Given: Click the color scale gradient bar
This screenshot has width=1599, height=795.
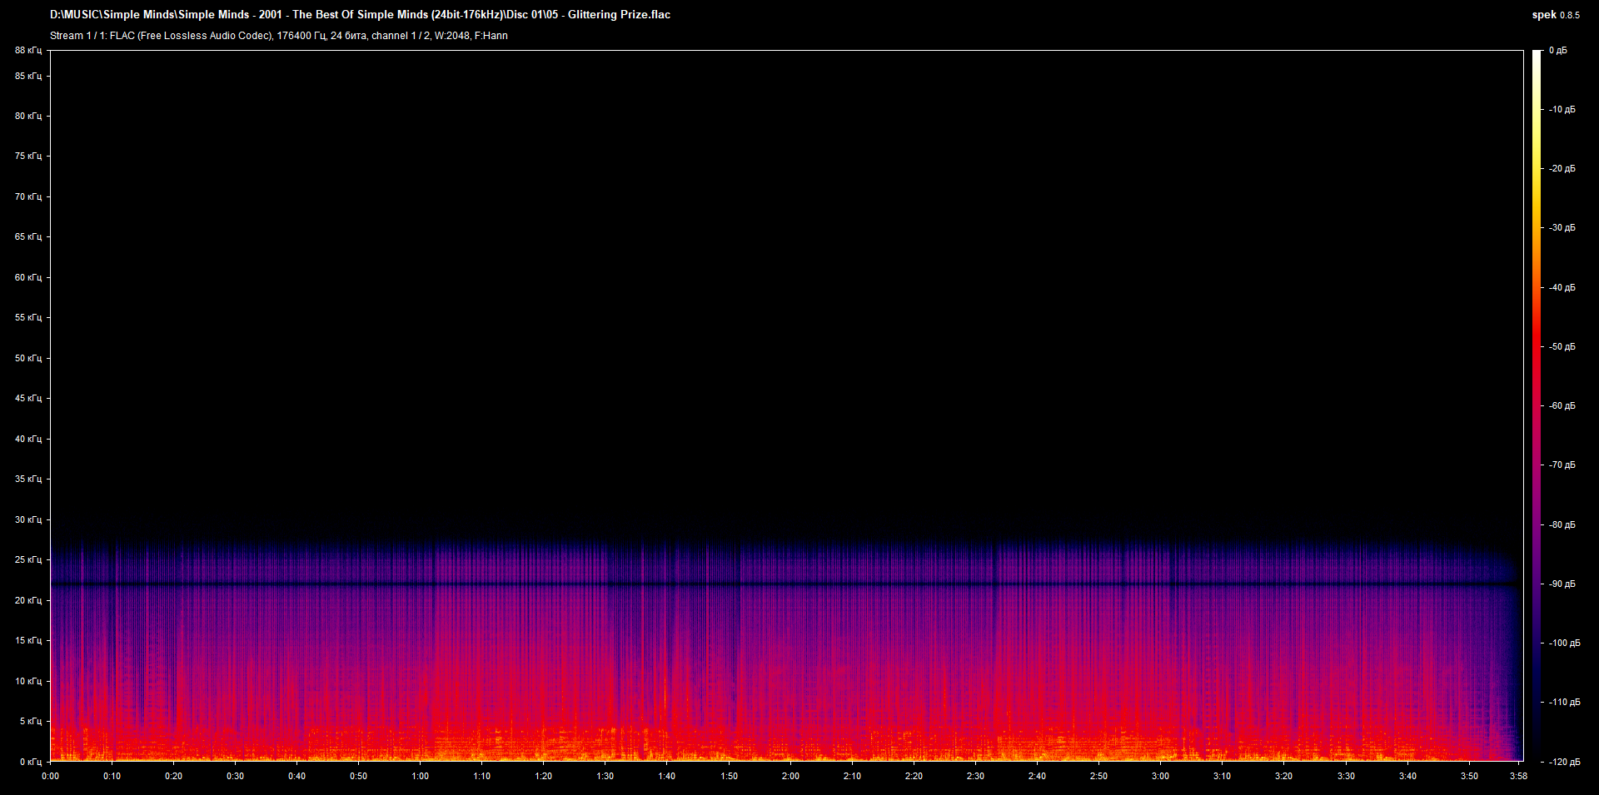Looking at the screenshot, I should pos(1537,405).
